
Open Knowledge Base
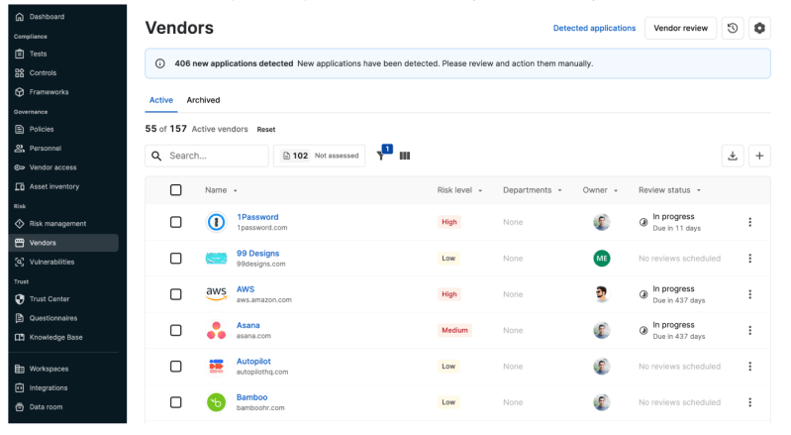click(x=55, y=337)
